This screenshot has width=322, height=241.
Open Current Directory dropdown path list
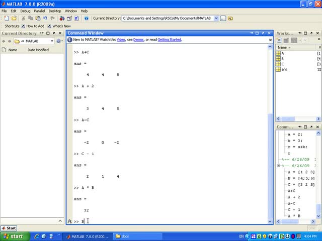coord(216,18)
